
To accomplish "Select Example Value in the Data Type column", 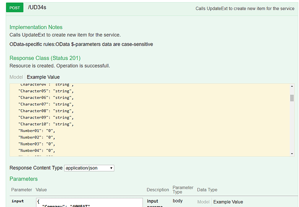I will point(228,202).
